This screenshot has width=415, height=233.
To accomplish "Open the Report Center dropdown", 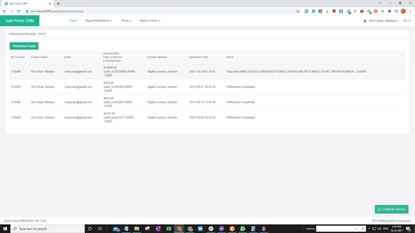I will pyautogui.click(x=150, y=21).
